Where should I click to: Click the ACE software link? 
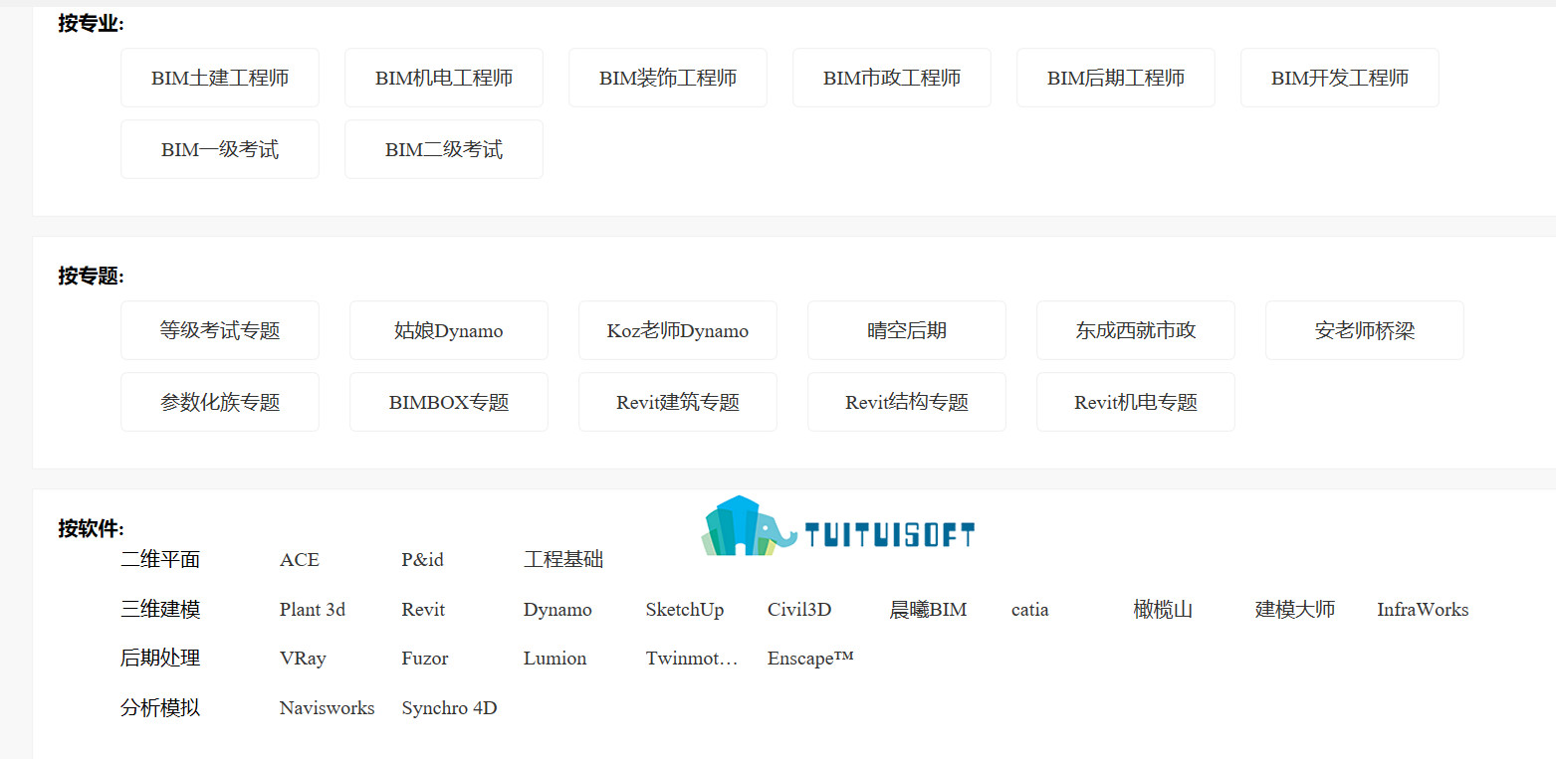(300, 560)
